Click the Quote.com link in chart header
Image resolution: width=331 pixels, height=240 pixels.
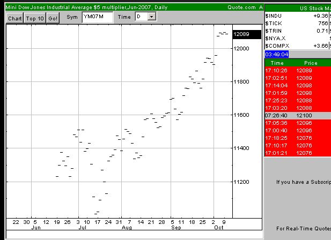[241, 7]
